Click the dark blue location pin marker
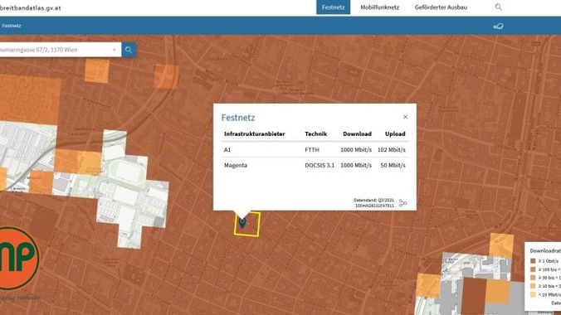 (x=242, y=222)
